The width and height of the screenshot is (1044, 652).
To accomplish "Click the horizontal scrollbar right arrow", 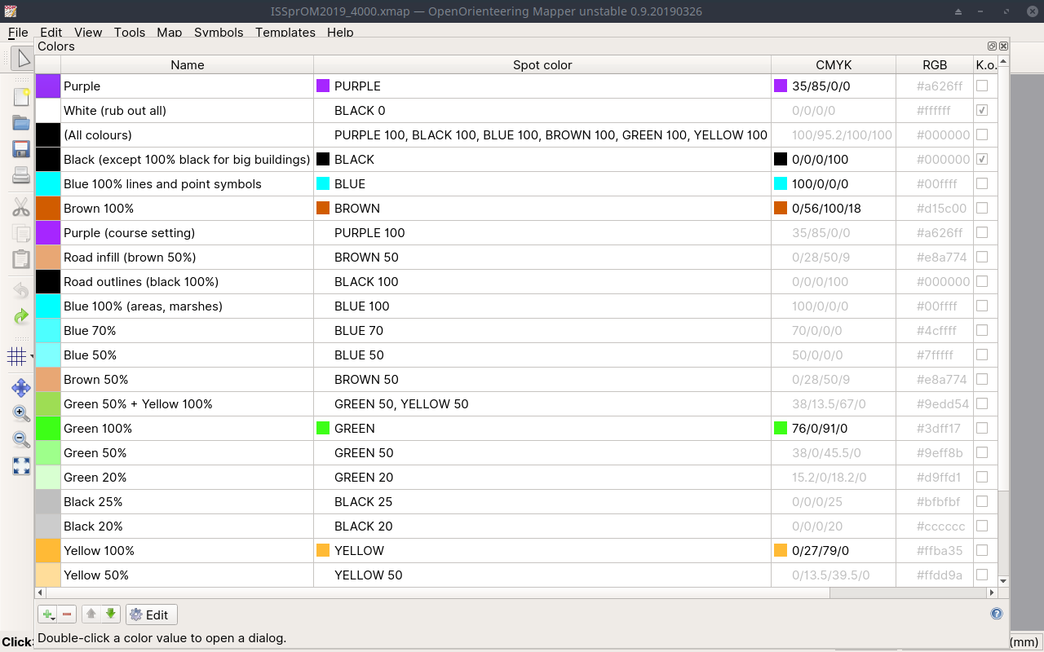I will tap(991, 593).
